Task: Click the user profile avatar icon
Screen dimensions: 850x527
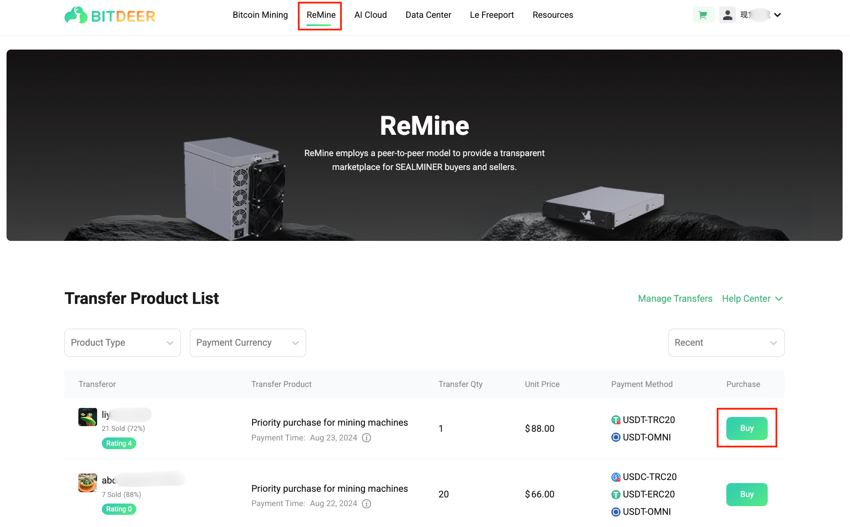Action: click(x=727, y=15)
